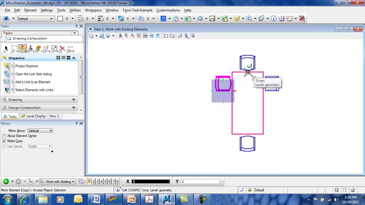This screenshot has height=205, width=365.
Task: Expand Mirror tool settings arrow
Action: pos(52,151)
